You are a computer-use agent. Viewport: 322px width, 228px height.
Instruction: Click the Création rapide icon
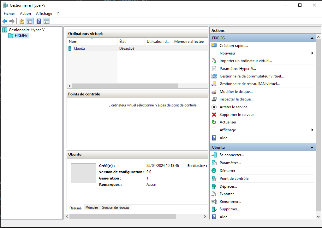(x=214, y=46)
